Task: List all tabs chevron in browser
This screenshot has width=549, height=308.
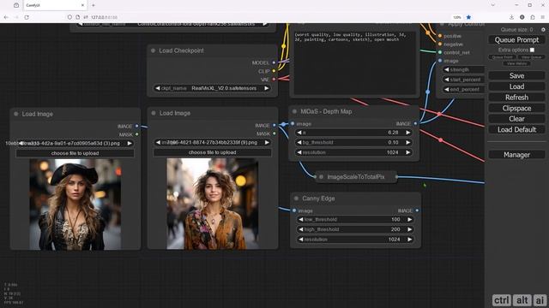Action: click(x=493, y=5)
